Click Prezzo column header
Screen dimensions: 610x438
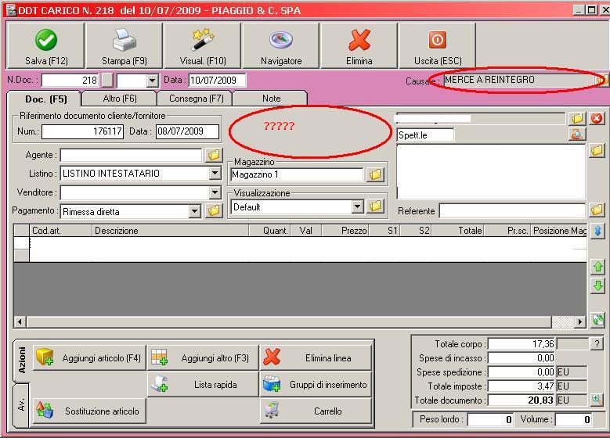tap(345, 231)
